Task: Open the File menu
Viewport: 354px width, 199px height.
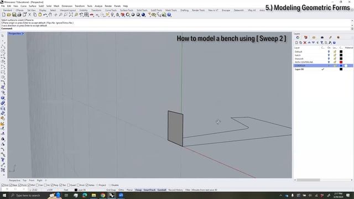Action: (3, 6)
